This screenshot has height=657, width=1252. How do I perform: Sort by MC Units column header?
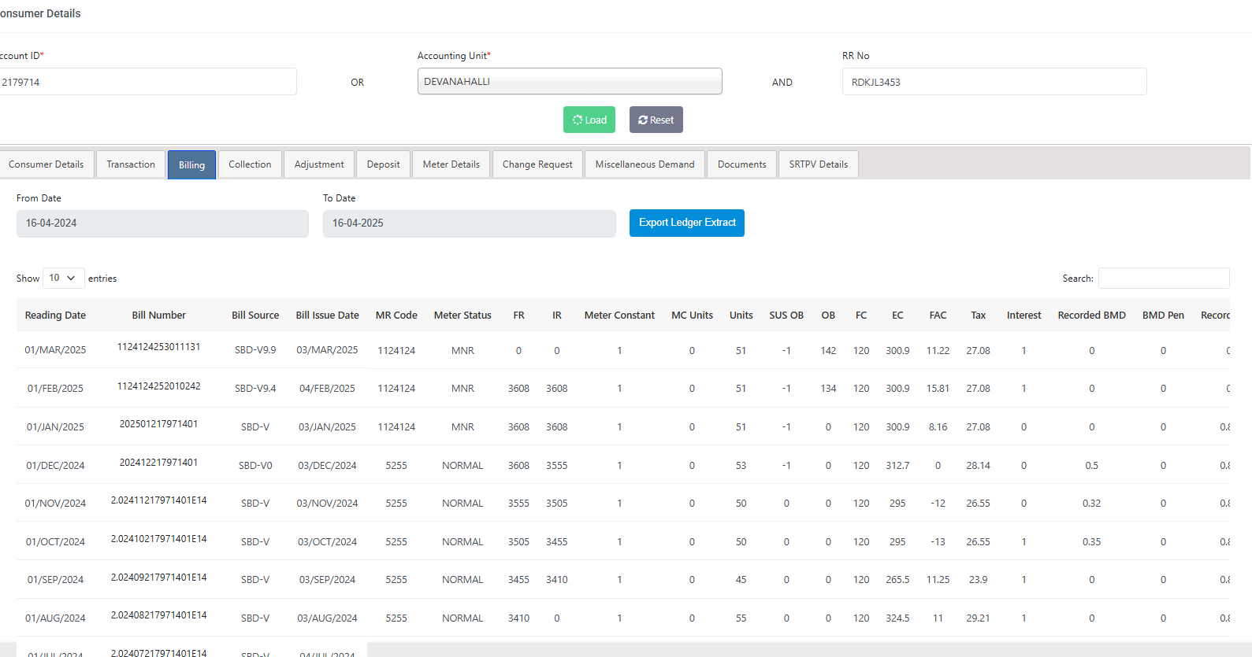pyautogui.click(x=692, y=316)
